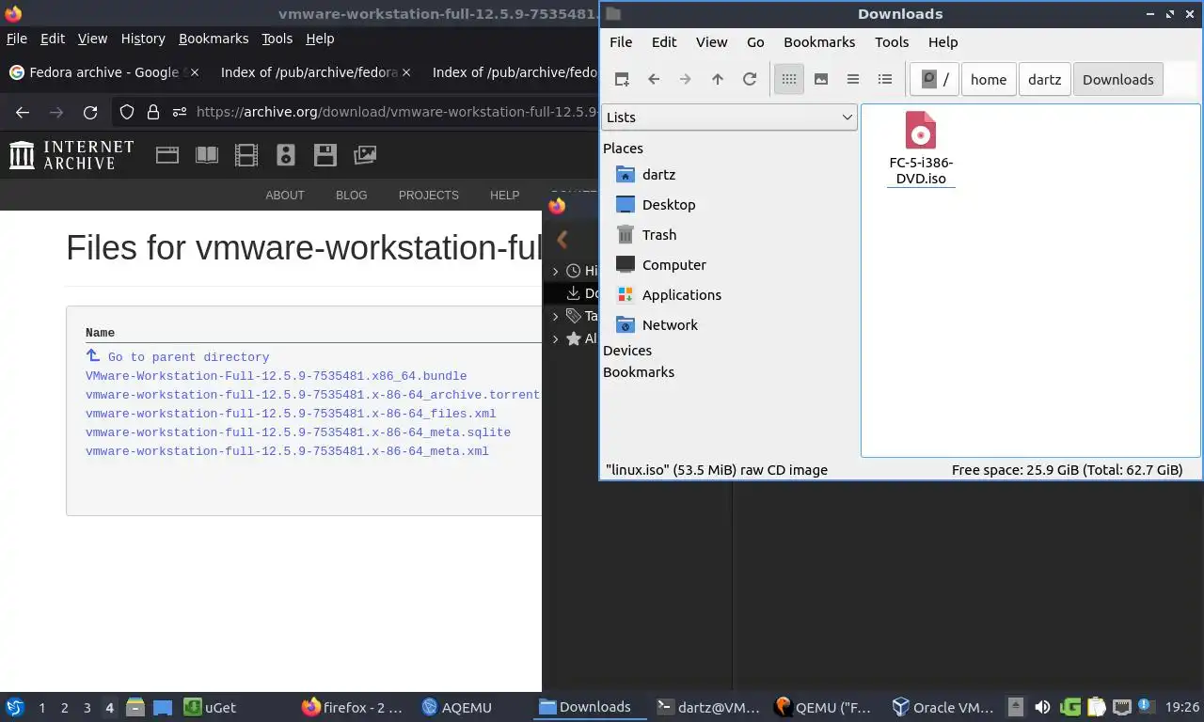Reload the page in Firefox

(90, 113)
